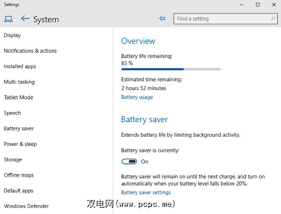The image size is (281, 214).
Task: Select Default apps in sidebar
Action: [18, 191]
